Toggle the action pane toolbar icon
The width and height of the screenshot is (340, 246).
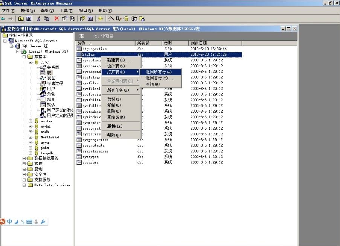90,19
